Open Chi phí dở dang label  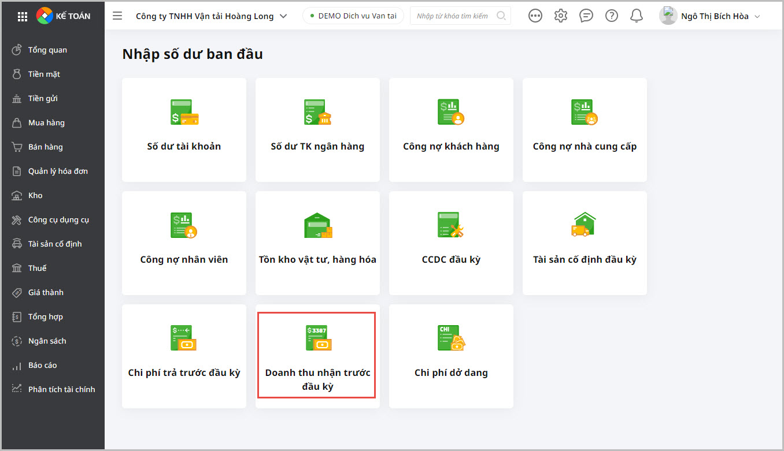point(451,372)
